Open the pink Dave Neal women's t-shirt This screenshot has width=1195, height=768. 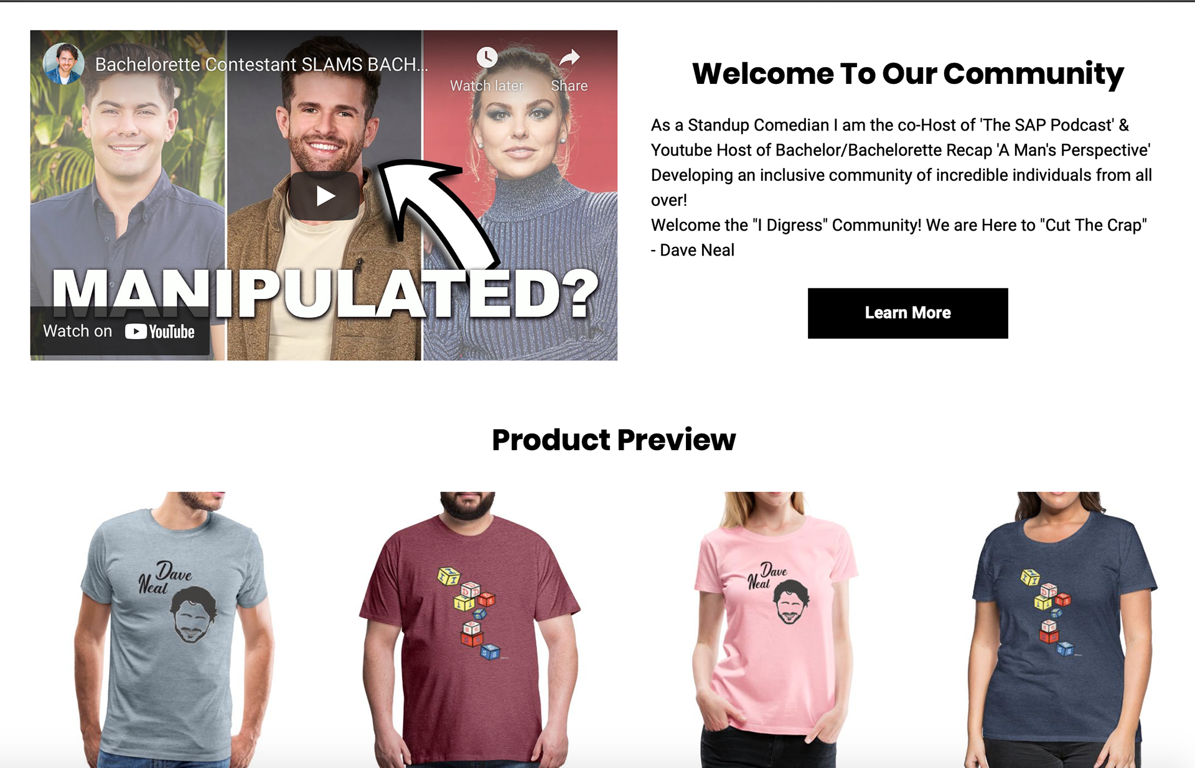pyautogui.click(x=775, y=629)
